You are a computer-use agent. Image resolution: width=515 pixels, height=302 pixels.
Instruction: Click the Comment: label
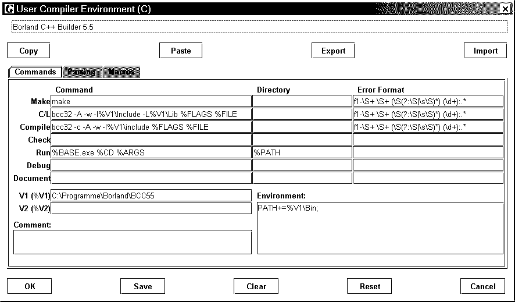click(x=32, y=225)
